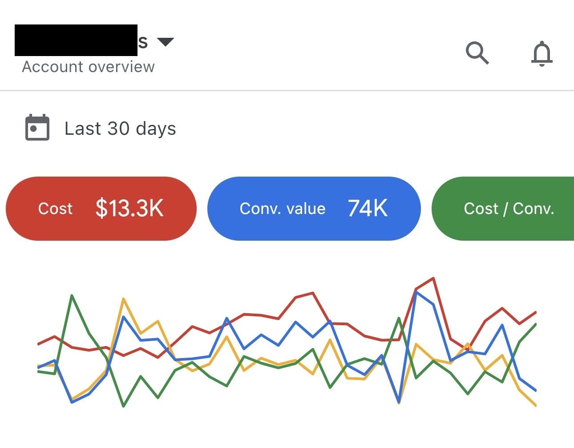Select the green Cost / Conv. metric pill
The image size is (574, 448).
point(510,208)
